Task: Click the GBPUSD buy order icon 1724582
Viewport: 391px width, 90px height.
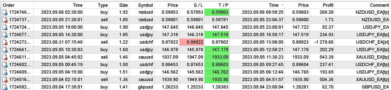Action: point(5,87)
